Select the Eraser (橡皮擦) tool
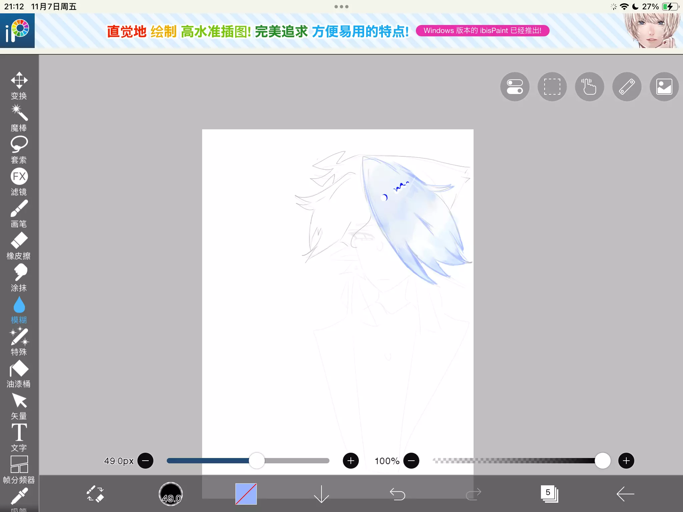Screen dimensions: 683x512 pos(19,245)
